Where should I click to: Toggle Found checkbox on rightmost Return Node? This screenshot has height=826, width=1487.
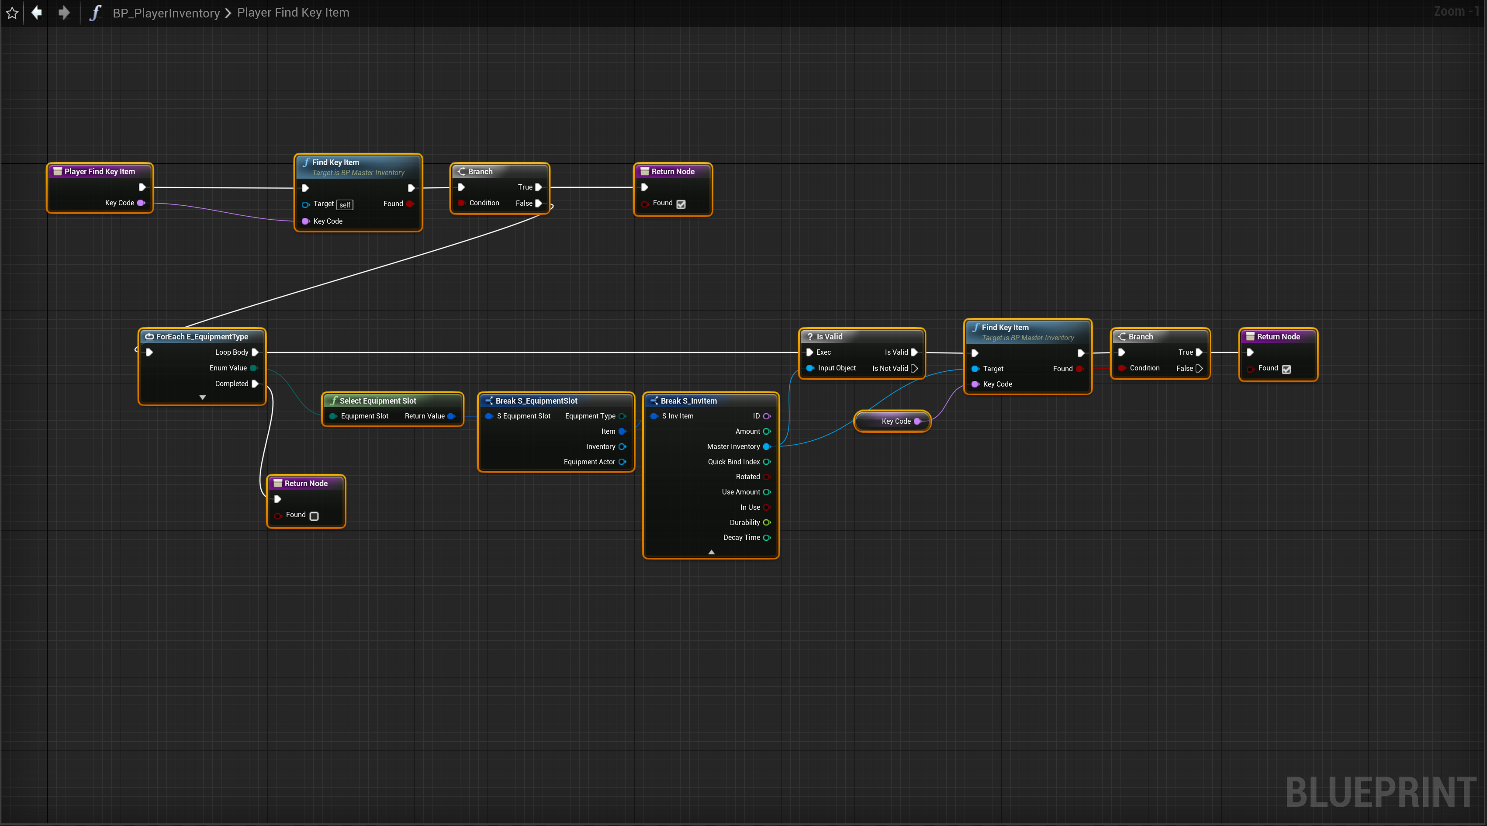pos(1286,369)
